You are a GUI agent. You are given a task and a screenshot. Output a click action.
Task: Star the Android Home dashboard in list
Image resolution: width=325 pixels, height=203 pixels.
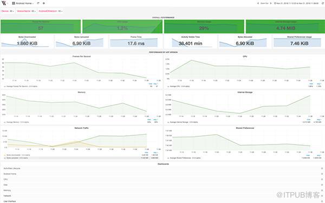(x=322, y=174)
